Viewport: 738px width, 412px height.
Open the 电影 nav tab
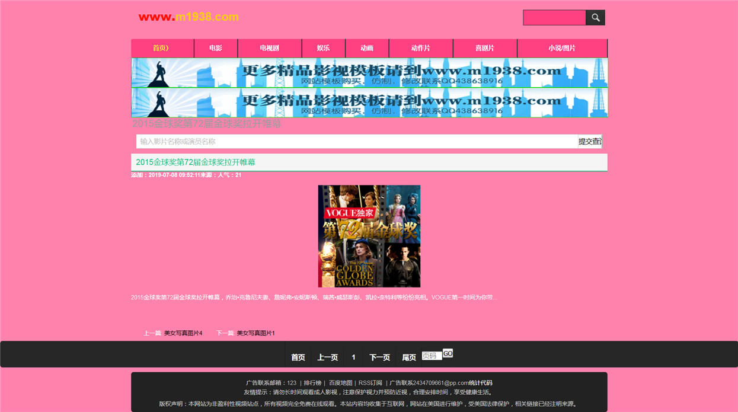coord(216,48)
